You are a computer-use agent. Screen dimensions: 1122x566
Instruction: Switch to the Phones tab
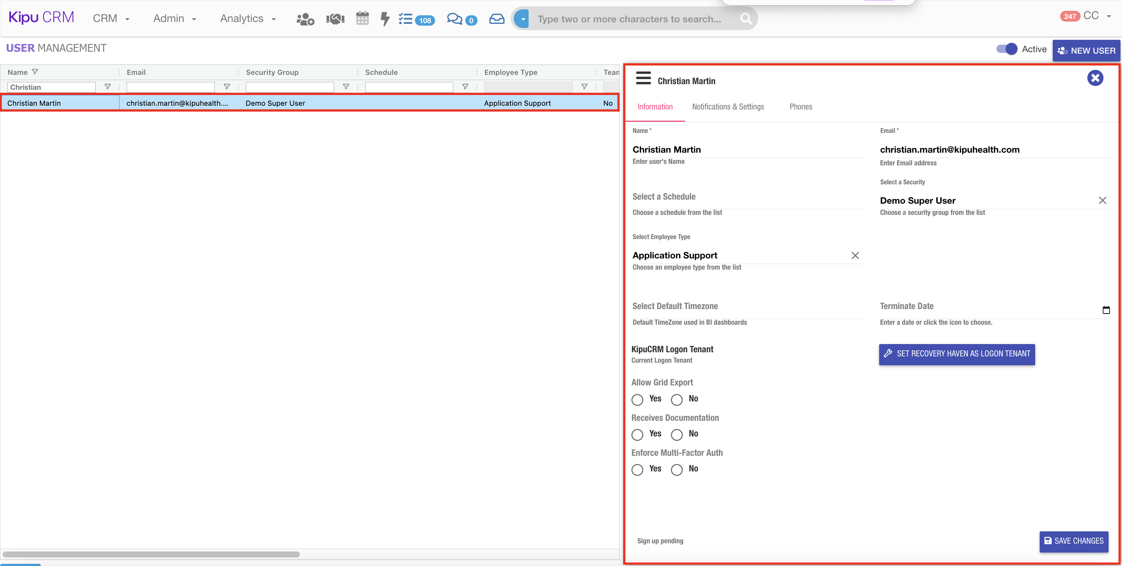tap(801, 107)
